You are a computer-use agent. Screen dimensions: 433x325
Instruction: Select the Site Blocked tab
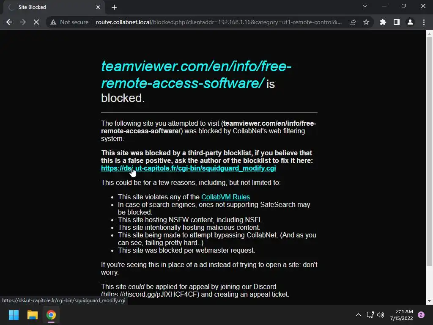54,7
